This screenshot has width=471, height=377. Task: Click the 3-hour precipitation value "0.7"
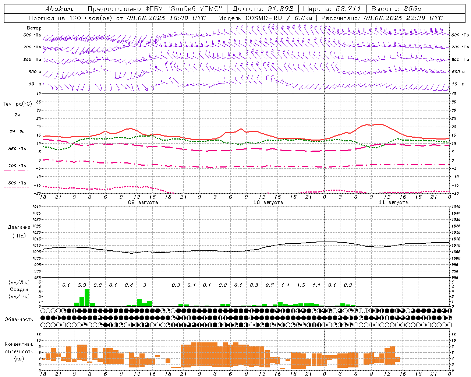pos(270,285)
